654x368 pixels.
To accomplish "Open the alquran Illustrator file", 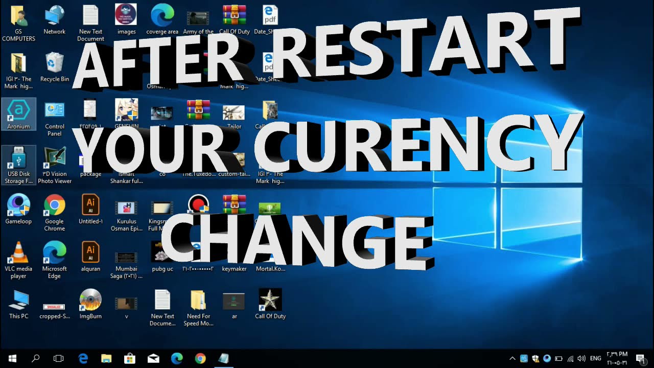I will tap(90, 257).
